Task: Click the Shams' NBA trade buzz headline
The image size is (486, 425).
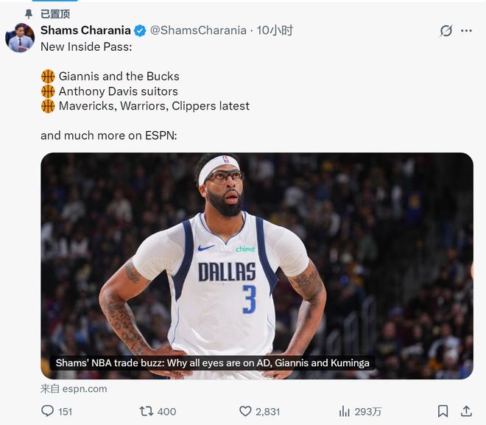Action: 214,362
